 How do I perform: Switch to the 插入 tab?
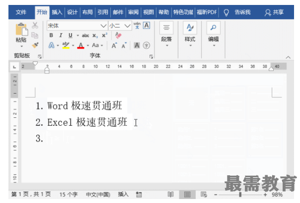click(57, 12)
